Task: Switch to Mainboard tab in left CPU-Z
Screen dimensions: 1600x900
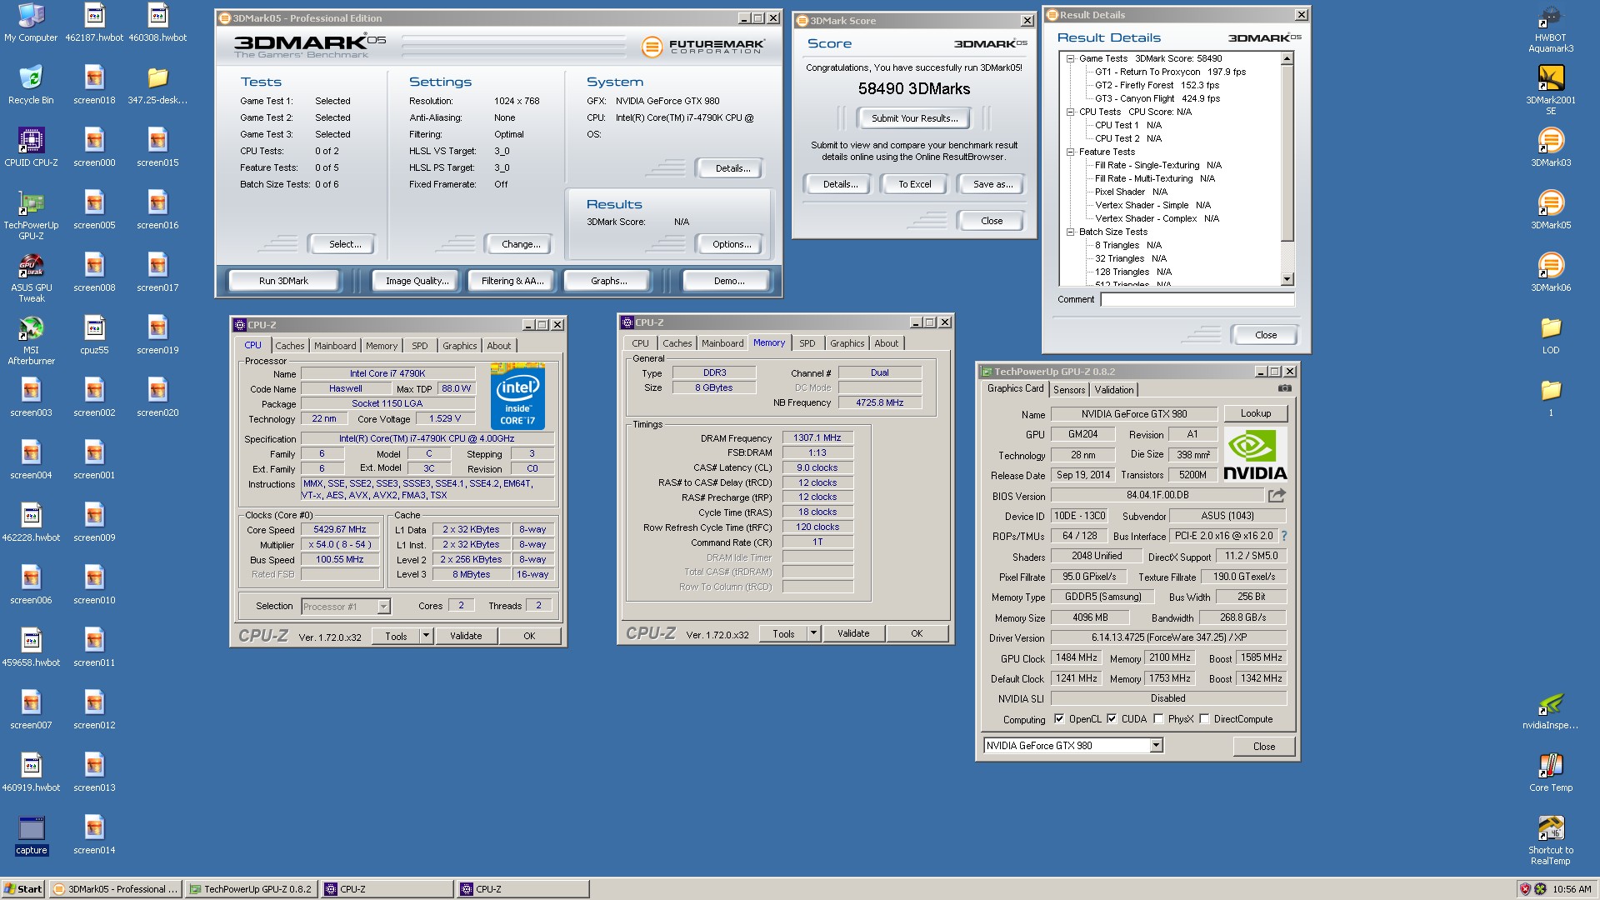Action: [x=335, y=346]
